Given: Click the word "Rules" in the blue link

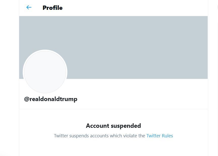Looking at the screenshot, I should [x=167, y=136].
